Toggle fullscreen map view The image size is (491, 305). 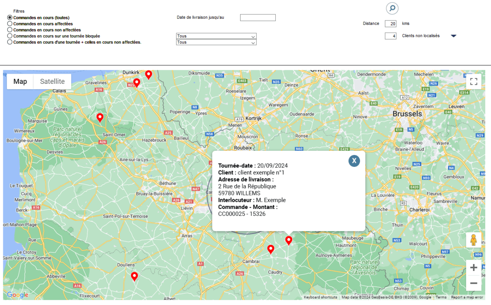pyautogui.click(x=474, y=81)
